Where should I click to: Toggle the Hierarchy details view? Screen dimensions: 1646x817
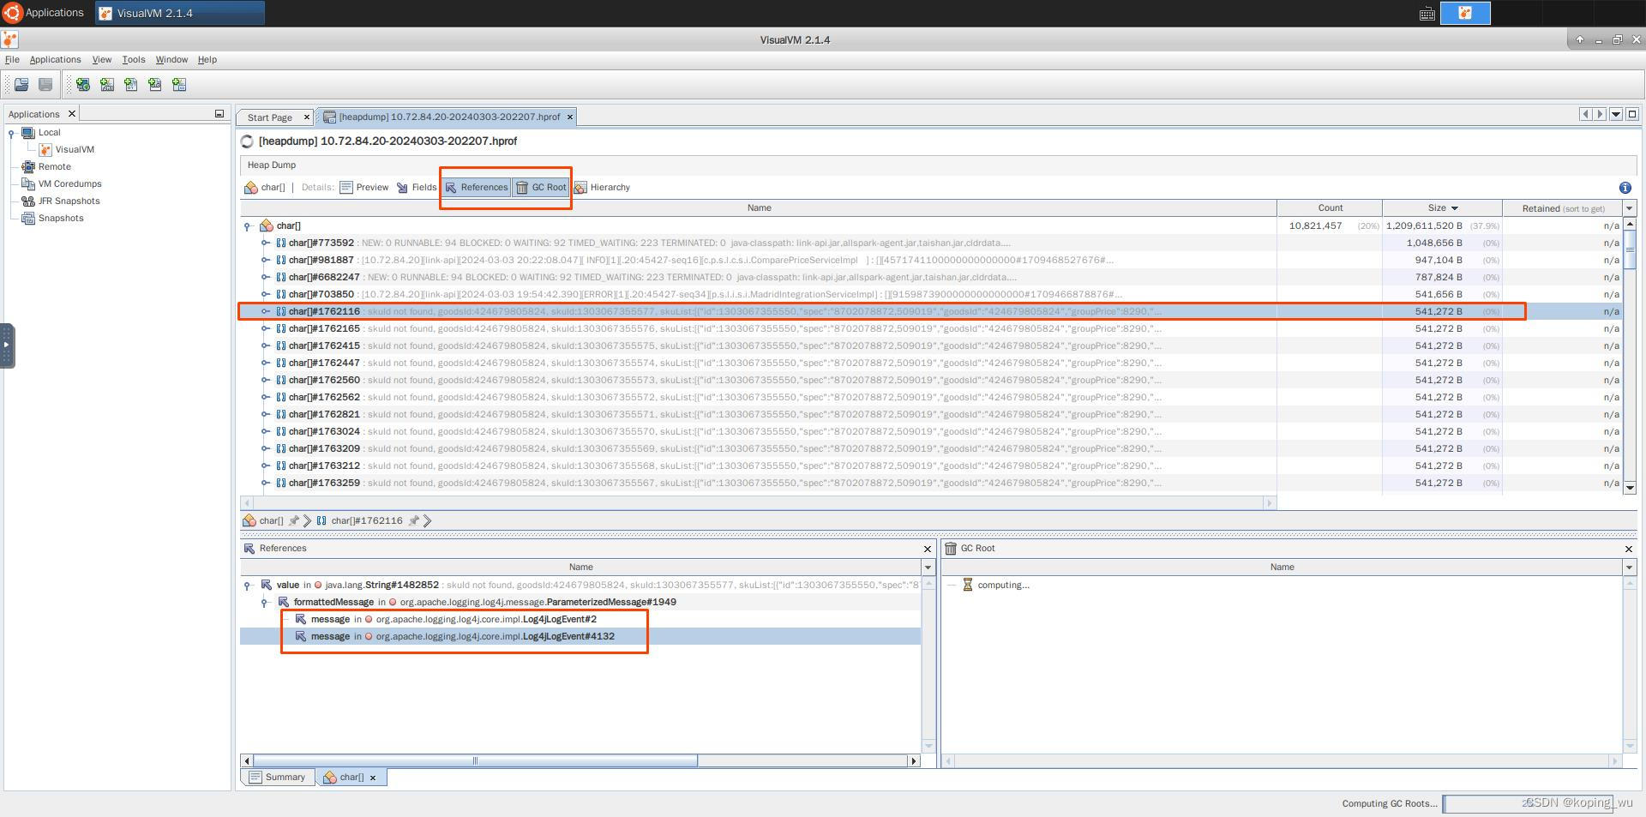602,187
